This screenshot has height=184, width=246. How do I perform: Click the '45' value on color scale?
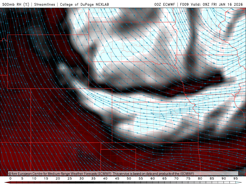[x=117, y=178]
